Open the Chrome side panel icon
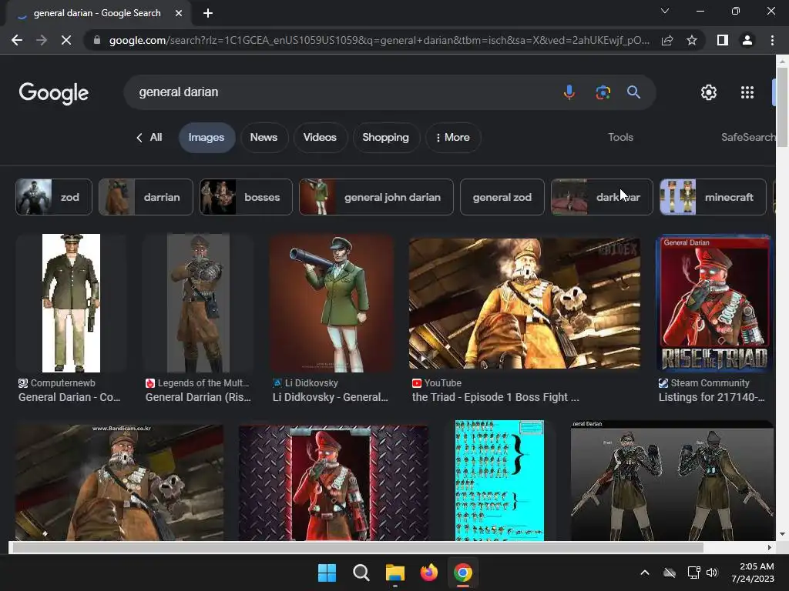The image size is (789, 591). [x=723, y=40]
